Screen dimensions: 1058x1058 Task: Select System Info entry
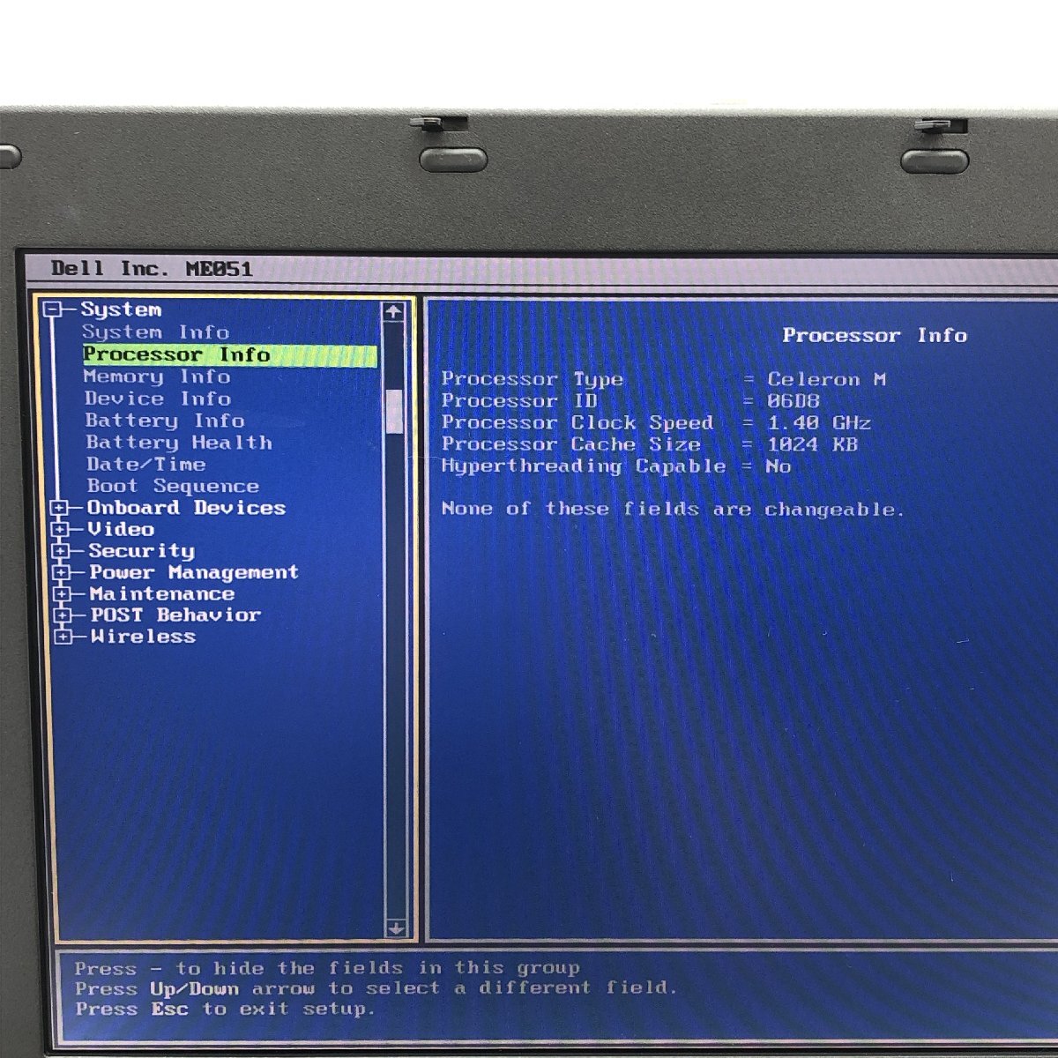point(155,332)
